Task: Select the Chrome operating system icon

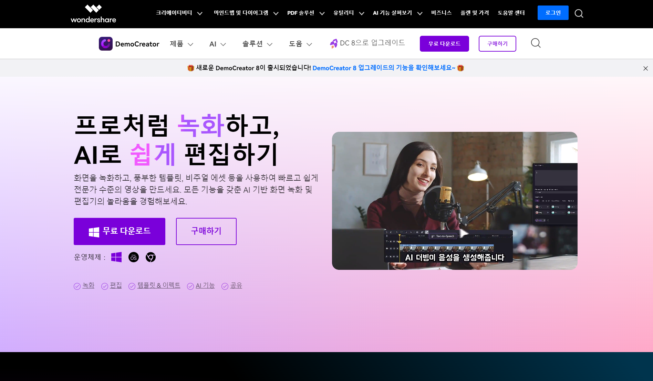Action: click(151, 257)
